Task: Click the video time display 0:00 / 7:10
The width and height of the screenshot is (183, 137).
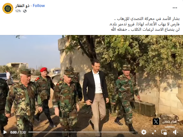Action: 18,132
